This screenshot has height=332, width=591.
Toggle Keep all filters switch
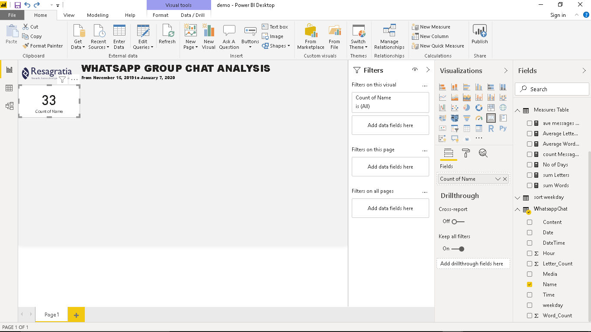(458, 249)
